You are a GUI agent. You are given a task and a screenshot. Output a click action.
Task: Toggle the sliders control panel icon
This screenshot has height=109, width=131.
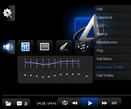point(26,104)
